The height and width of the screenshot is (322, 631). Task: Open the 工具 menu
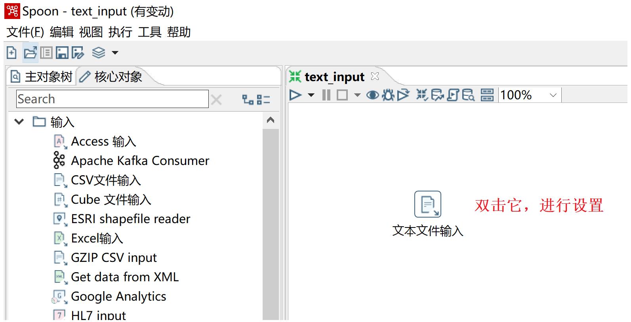point(150,32)
